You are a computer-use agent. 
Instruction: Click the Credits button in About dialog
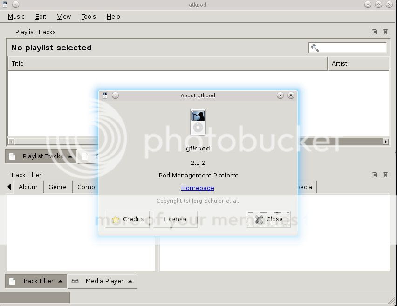[127, 219]
